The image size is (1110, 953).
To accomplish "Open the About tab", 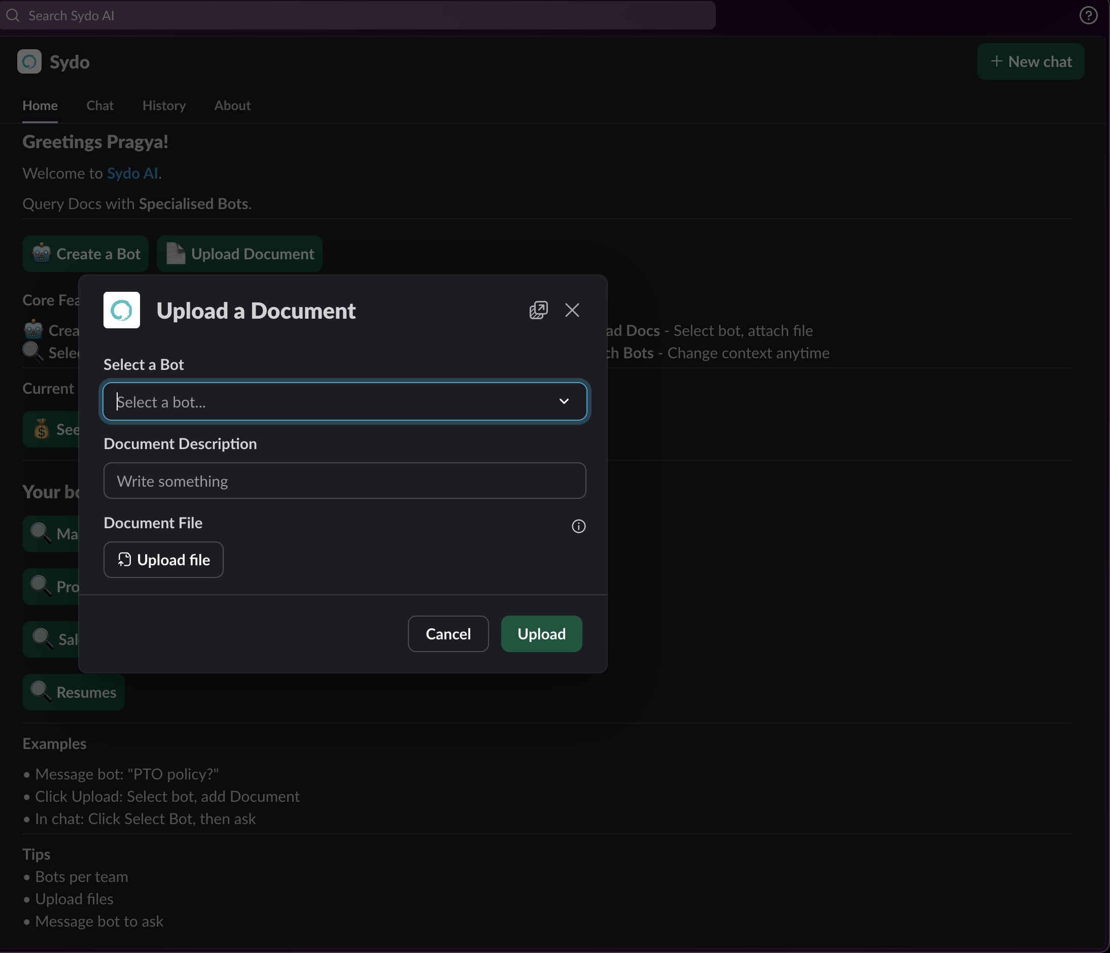I will tap(232, 106).
